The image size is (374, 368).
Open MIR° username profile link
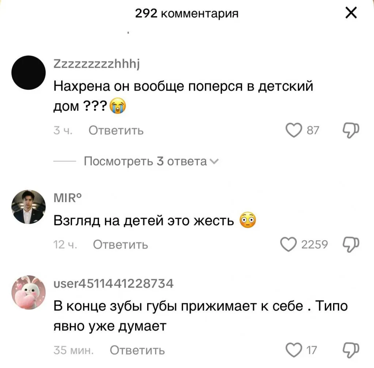[x=68, y=198]
